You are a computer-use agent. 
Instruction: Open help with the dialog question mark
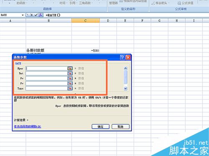click(x=122, y=57)
